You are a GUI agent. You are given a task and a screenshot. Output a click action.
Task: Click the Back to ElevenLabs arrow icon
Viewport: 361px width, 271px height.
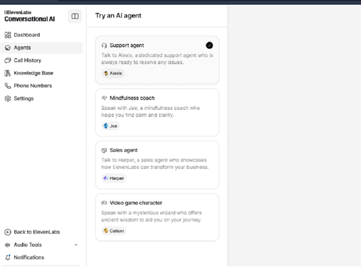(x=8, y=232)
